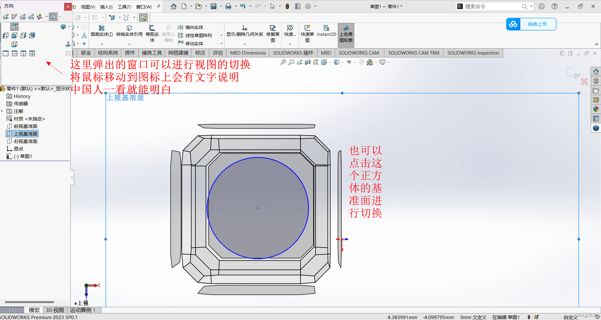Toggle 上色草图轮廓 (Shaded Sketch Contours)
Viewport: 601px width, 320px height.
346,35
